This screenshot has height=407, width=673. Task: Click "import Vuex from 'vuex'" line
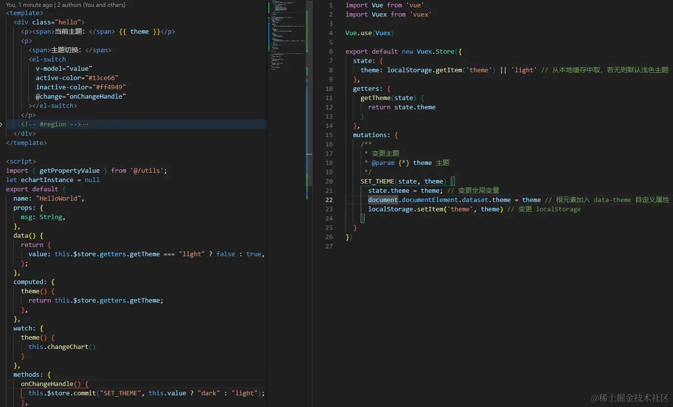388,15
